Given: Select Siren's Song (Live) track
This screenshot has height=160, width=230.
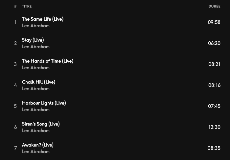Looking at the screenshot, I should coord(41,124).
